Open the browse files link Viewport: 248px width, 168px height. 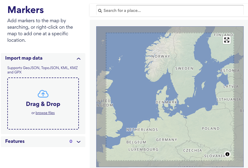45,113
